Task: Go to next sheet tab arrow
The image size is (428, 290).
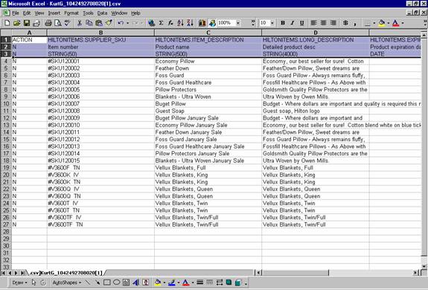Action: (x=16, y=273)
